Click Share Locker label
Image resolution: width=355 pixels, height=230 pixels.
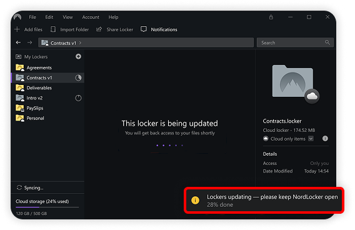pos(120,29)
